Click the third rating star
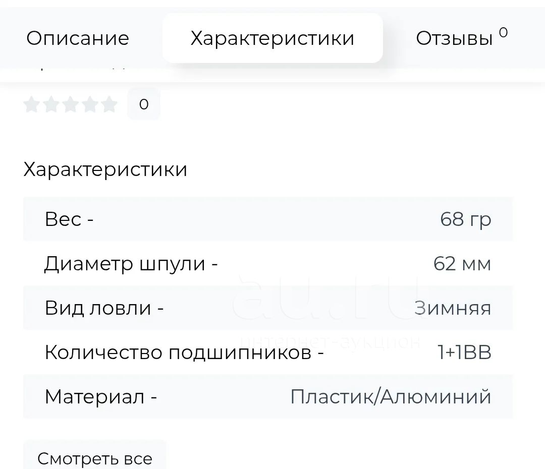This screenshot has width=545, height=469. [71, 104]
